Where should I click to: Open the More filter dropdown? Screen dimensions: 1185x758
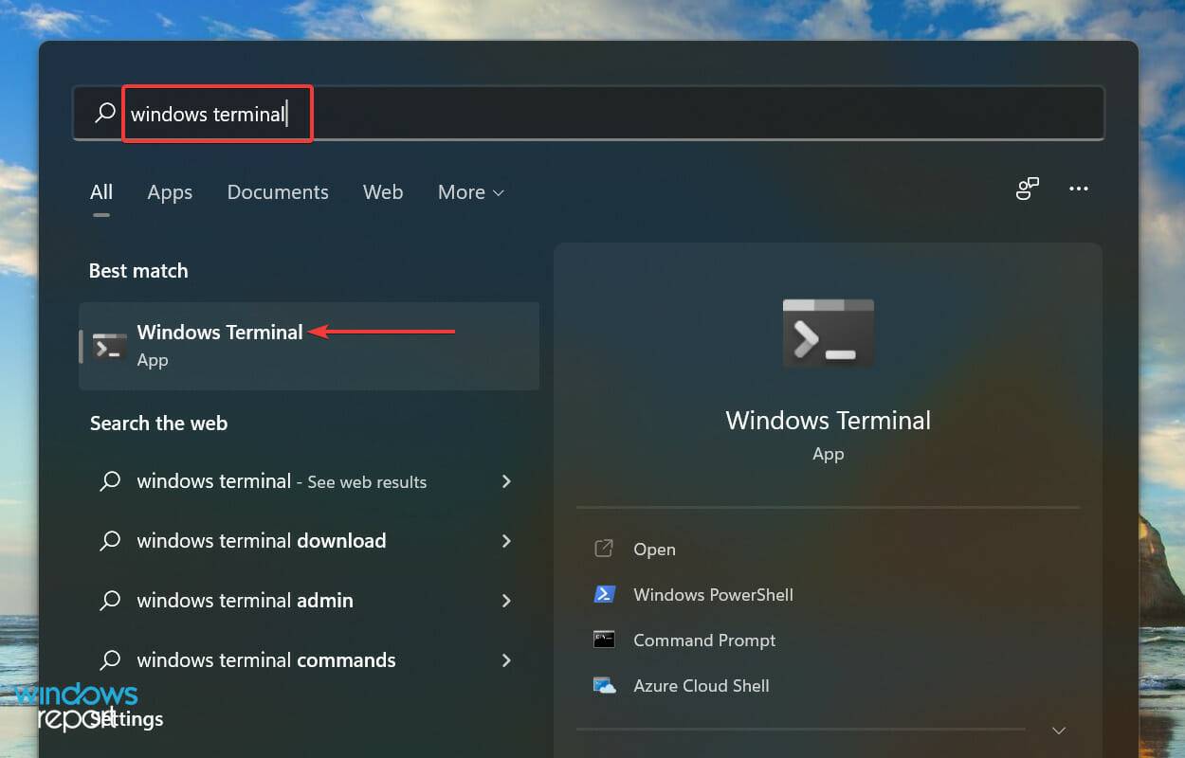470,192
